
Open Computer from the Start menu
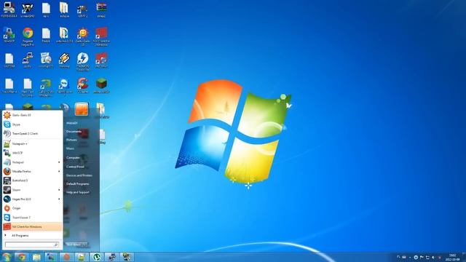(x=73, y=158)
